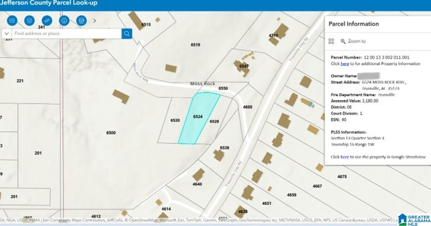431x226 pixels.
Task: Click the Moss Rock street label
Action: (203, 83)
